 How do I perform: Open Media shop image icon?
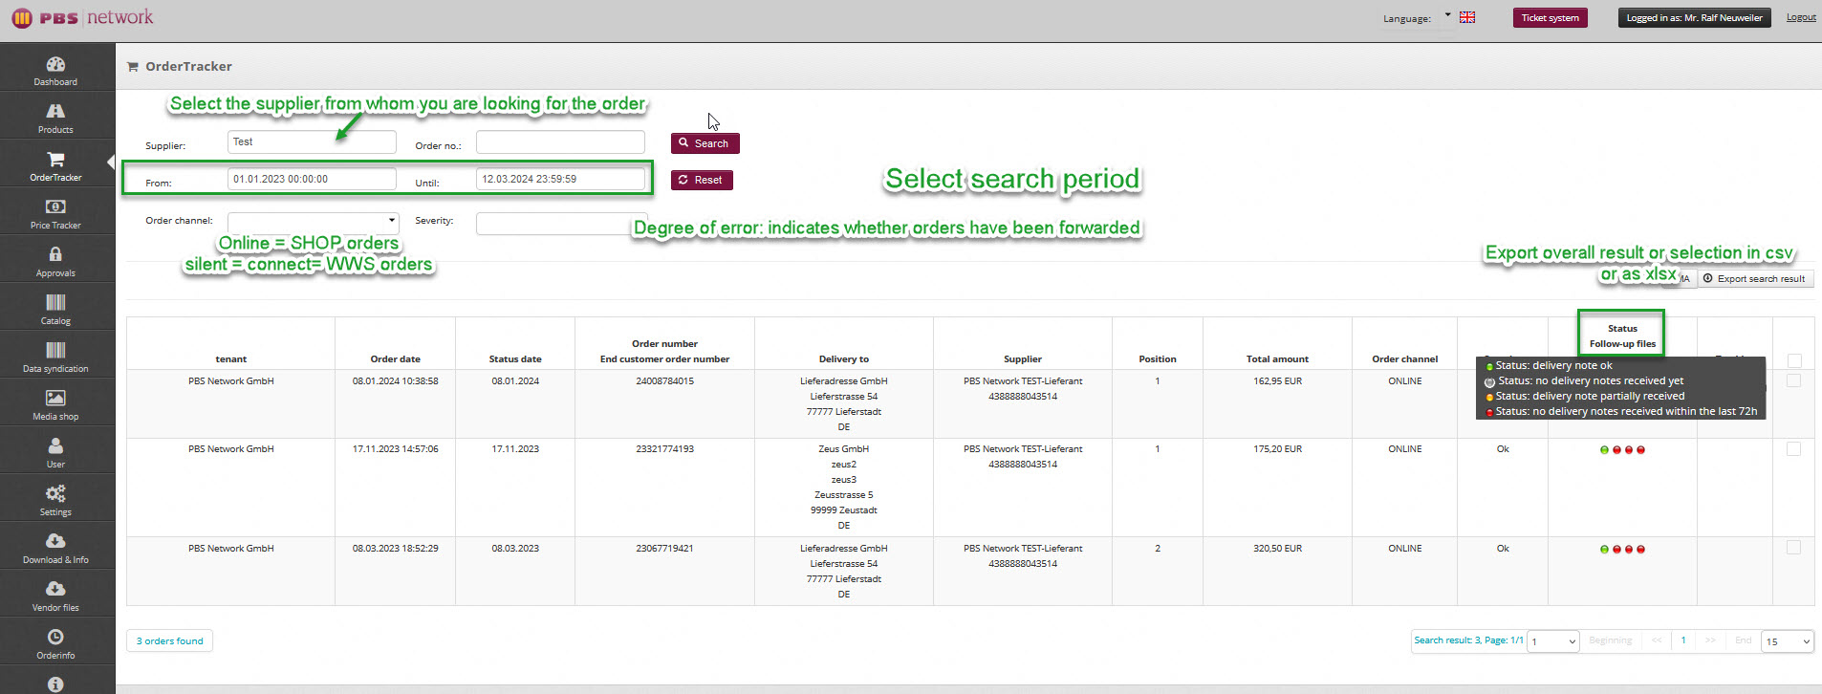pyautogui.click(x=55, y=398)
